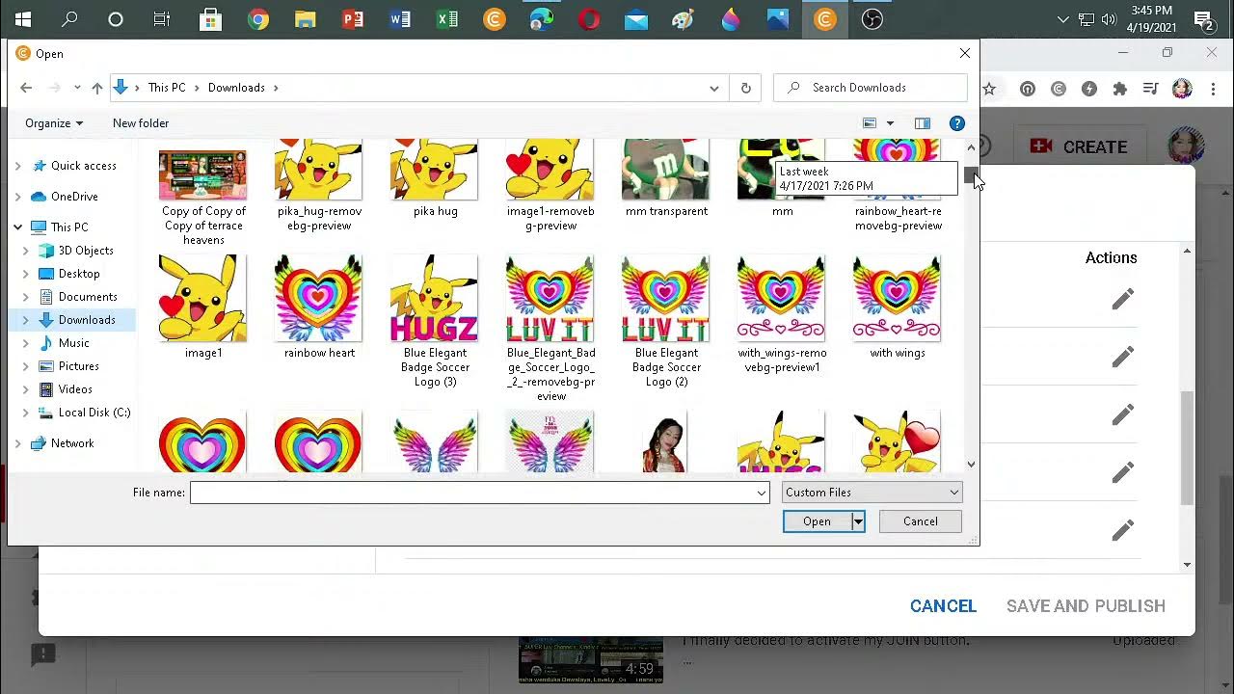
Task: Select Documents in the navigation pane
Action: point(88,297)
